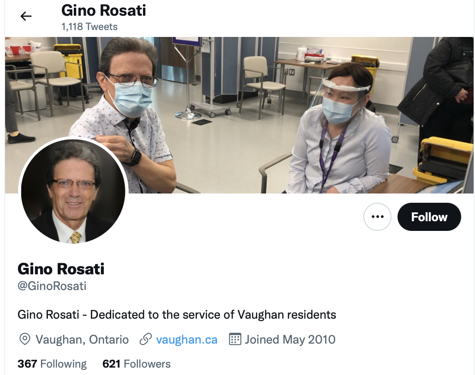
Task: Click the link chain icon beside vaughan.ca
Action: (145, 339)
